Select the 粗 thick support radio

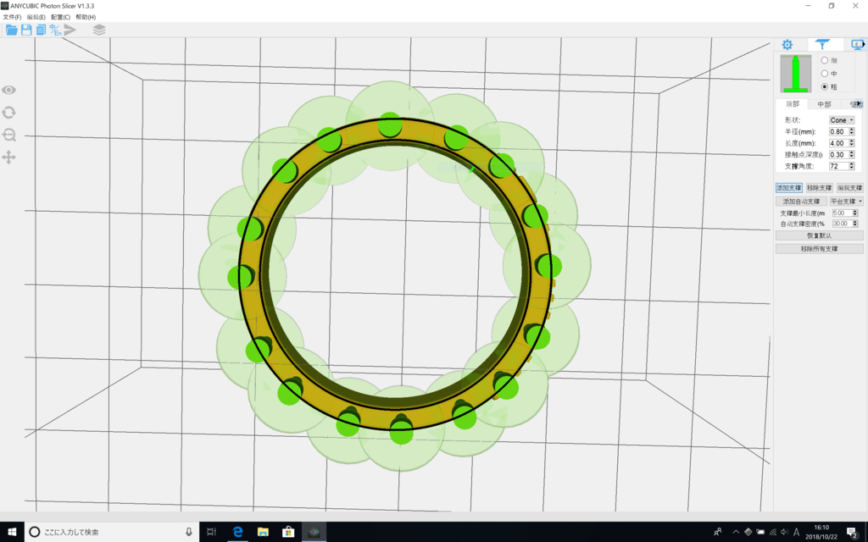pos(824,87)
